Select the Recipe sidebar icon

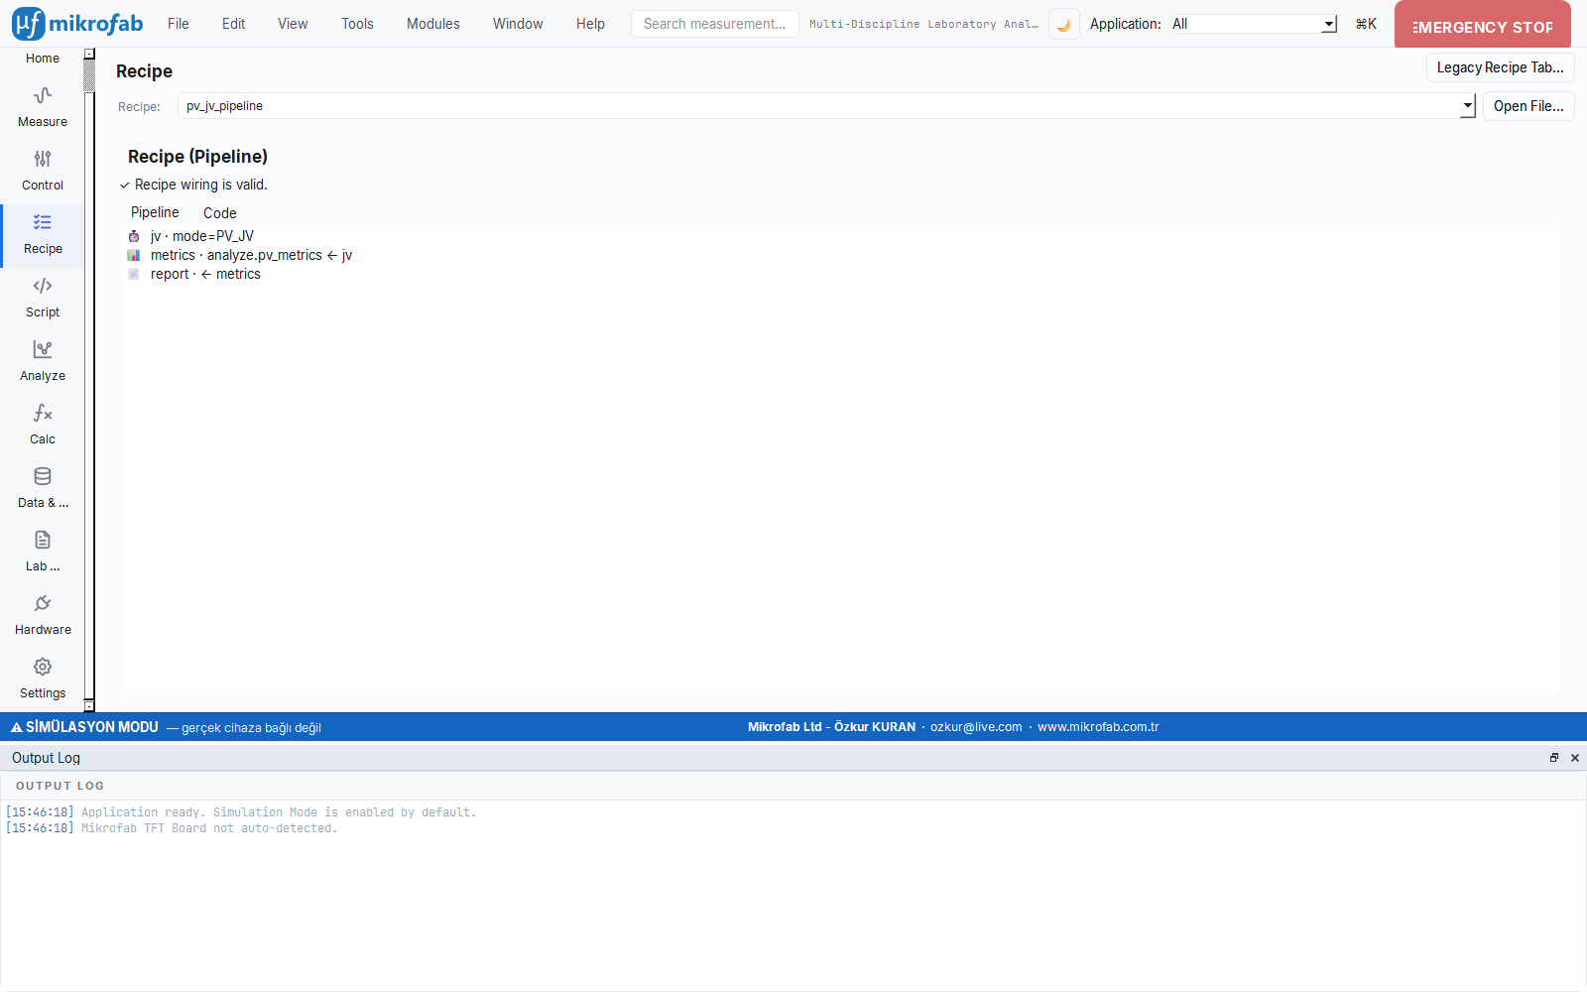tap(42, 222)
